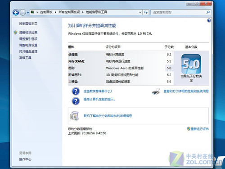The width and height of the screenshot is (225, 169).
Task: Expand the arrow after 所有控制面板项 breadcrumb
Action: 83,12
